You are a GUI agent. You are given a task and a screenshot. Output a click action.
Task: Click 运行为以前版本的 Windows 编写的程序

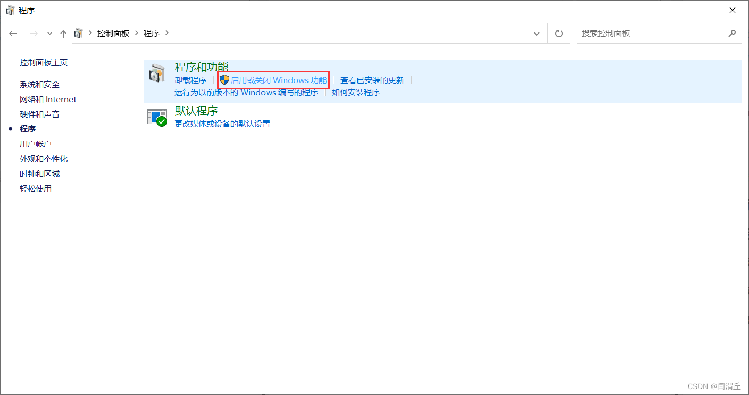coord(246,93)
